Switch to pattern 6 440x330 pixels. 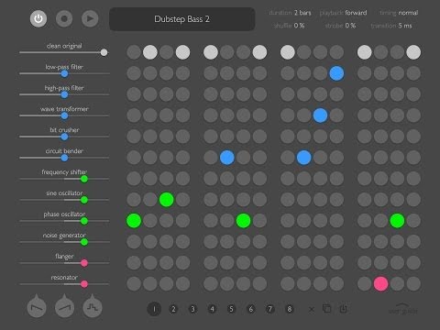click(x=251, y=309)
